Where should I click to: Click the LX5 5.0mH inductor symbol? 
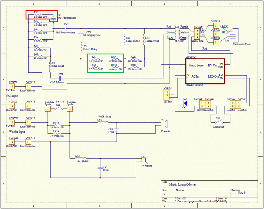103,122
